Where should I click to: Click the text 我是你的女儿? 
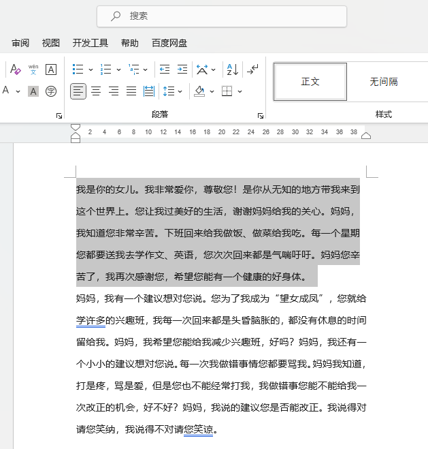105,189
